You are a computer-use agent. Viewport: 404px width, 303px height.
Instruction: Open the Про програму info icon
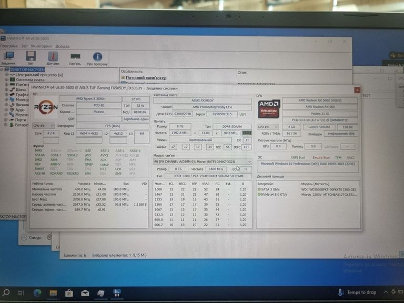(x=97, y=57)
